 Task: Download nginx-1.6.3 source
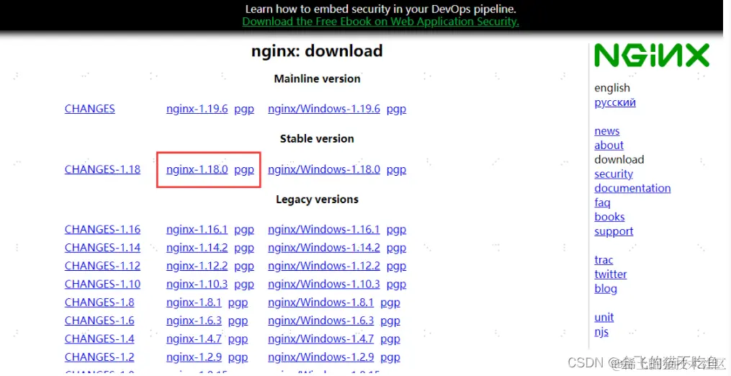(x=194, y=321)
